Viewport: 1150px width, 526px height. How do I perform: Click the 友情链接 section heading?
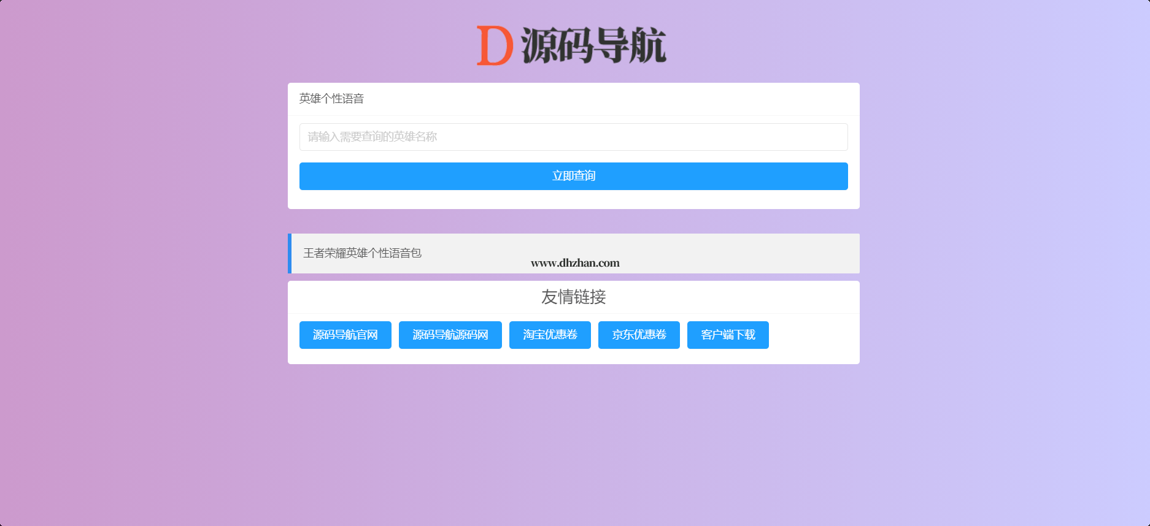point(573,297)
